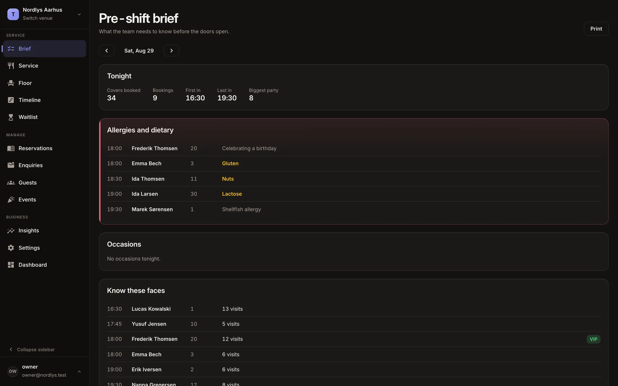Select Marek Sørensen allergy row name
Viewport: 618px width, 386px height.
click(x=152, y=209)
